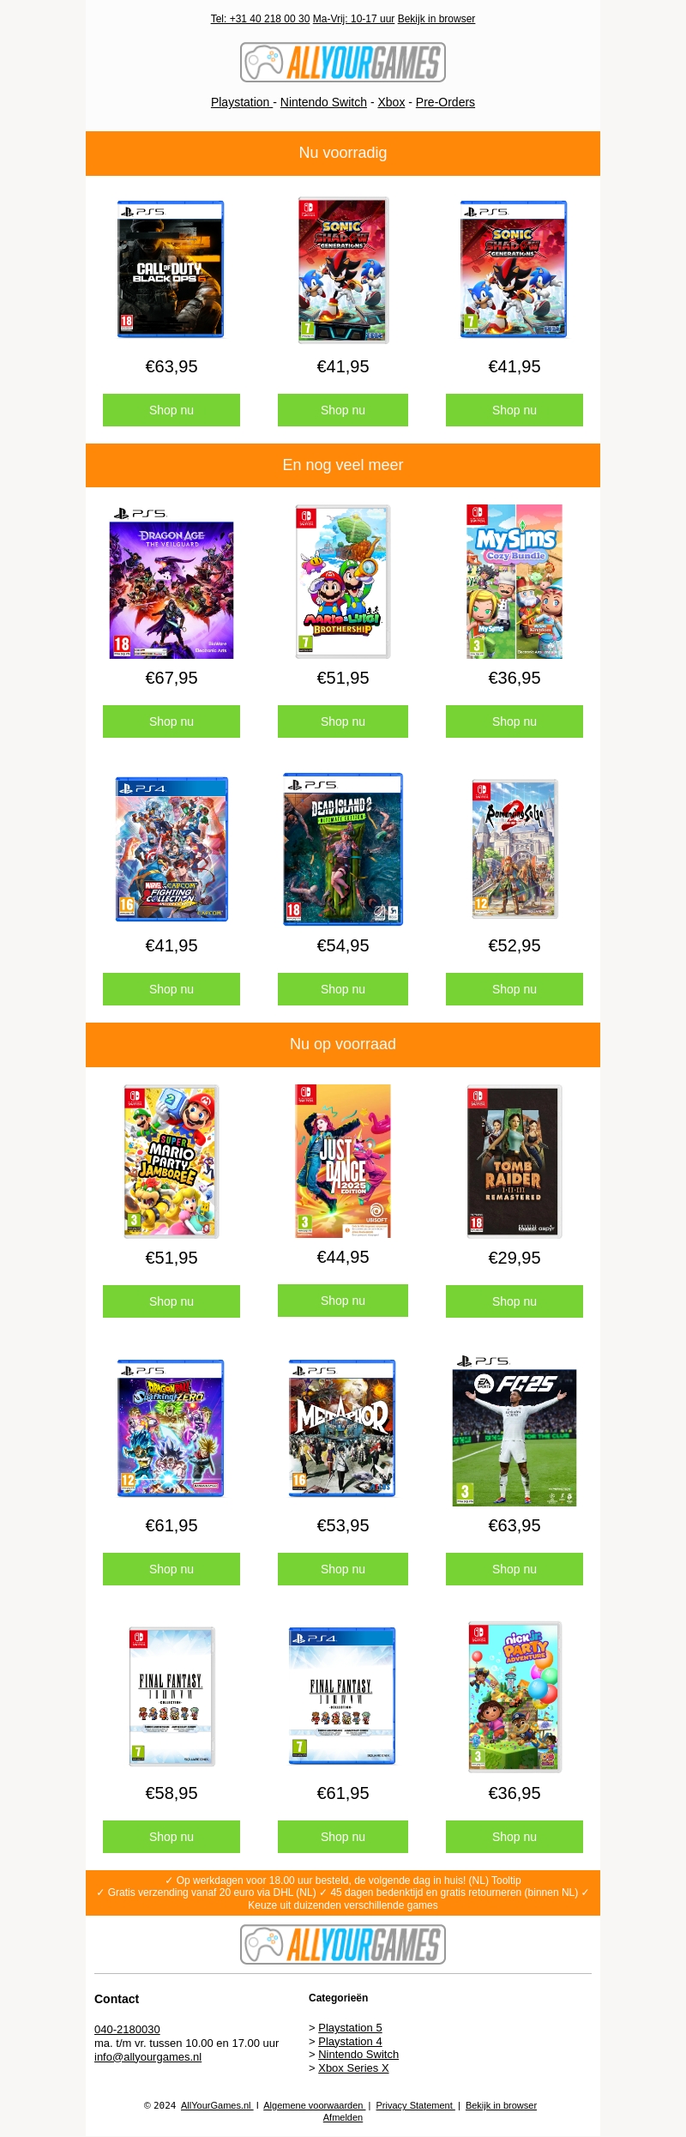Screen dimensions: 686x2137
Task: Open the Super Mario Party Jamboree cover
Action: pos(171,1162)
